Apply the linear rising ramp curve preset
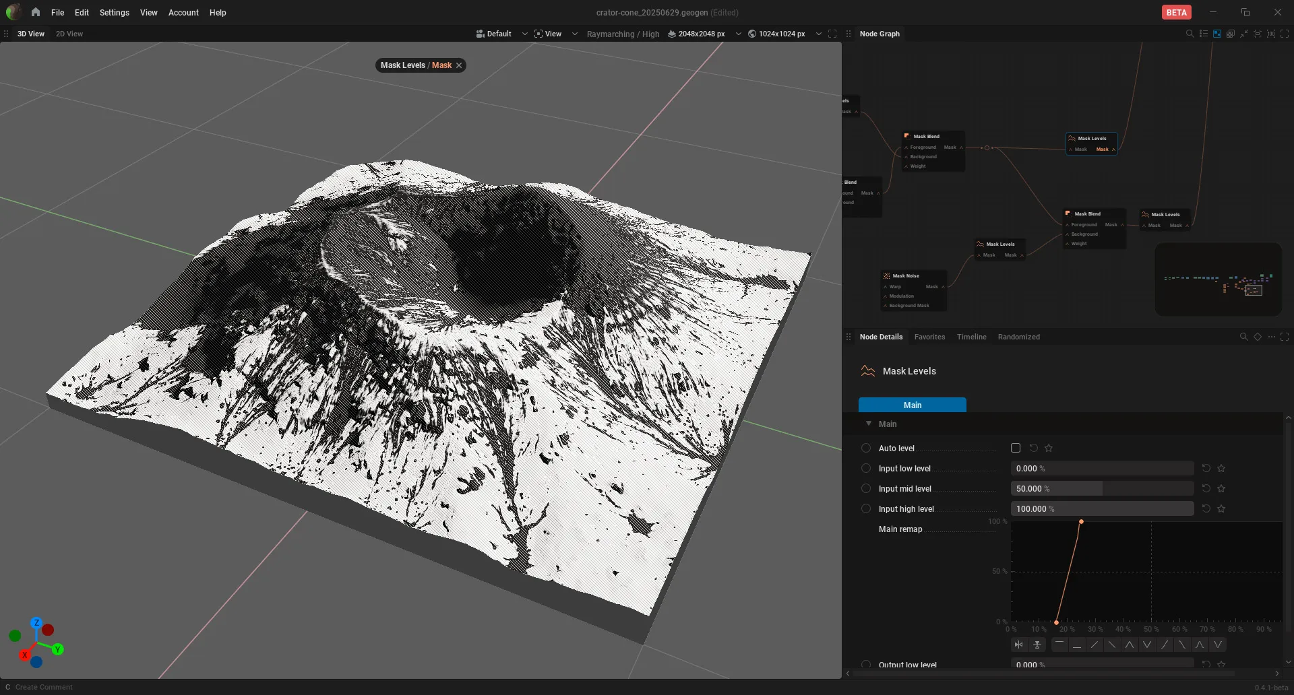 [x=1095, y=644]
